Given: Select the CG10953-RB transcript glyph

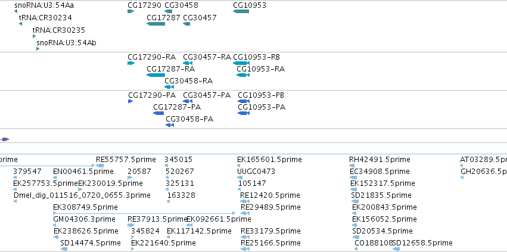Looking at the screenshot, I should coord(241,63).
